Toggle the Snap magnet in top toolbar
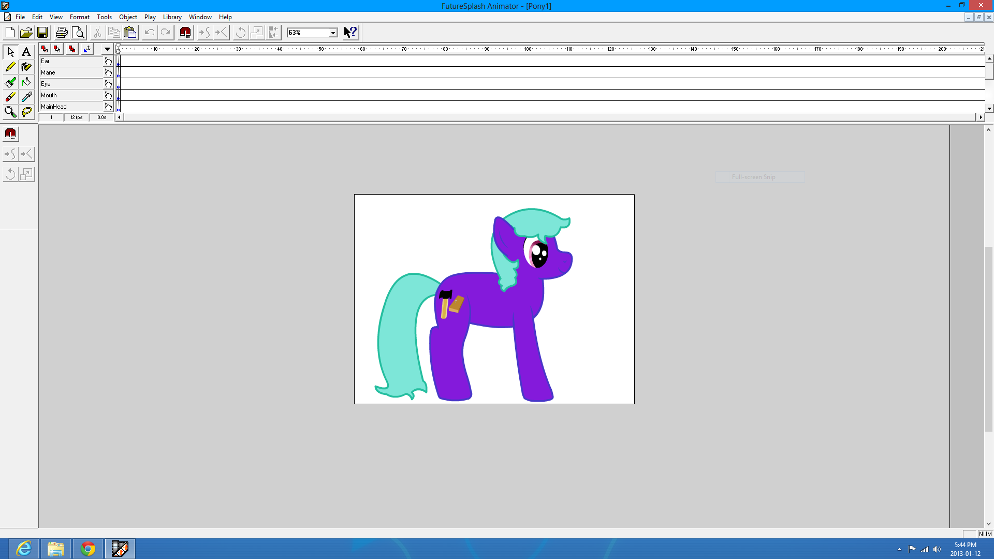 tap(185, 33)
